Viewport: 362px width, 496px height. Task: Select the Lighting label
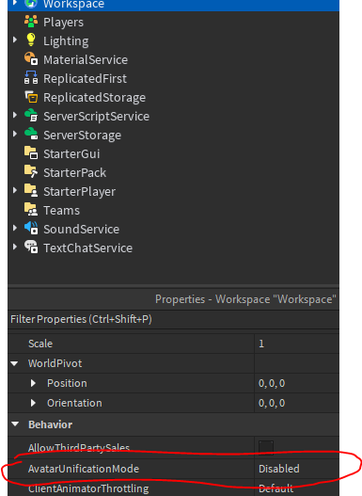point(66,41)
